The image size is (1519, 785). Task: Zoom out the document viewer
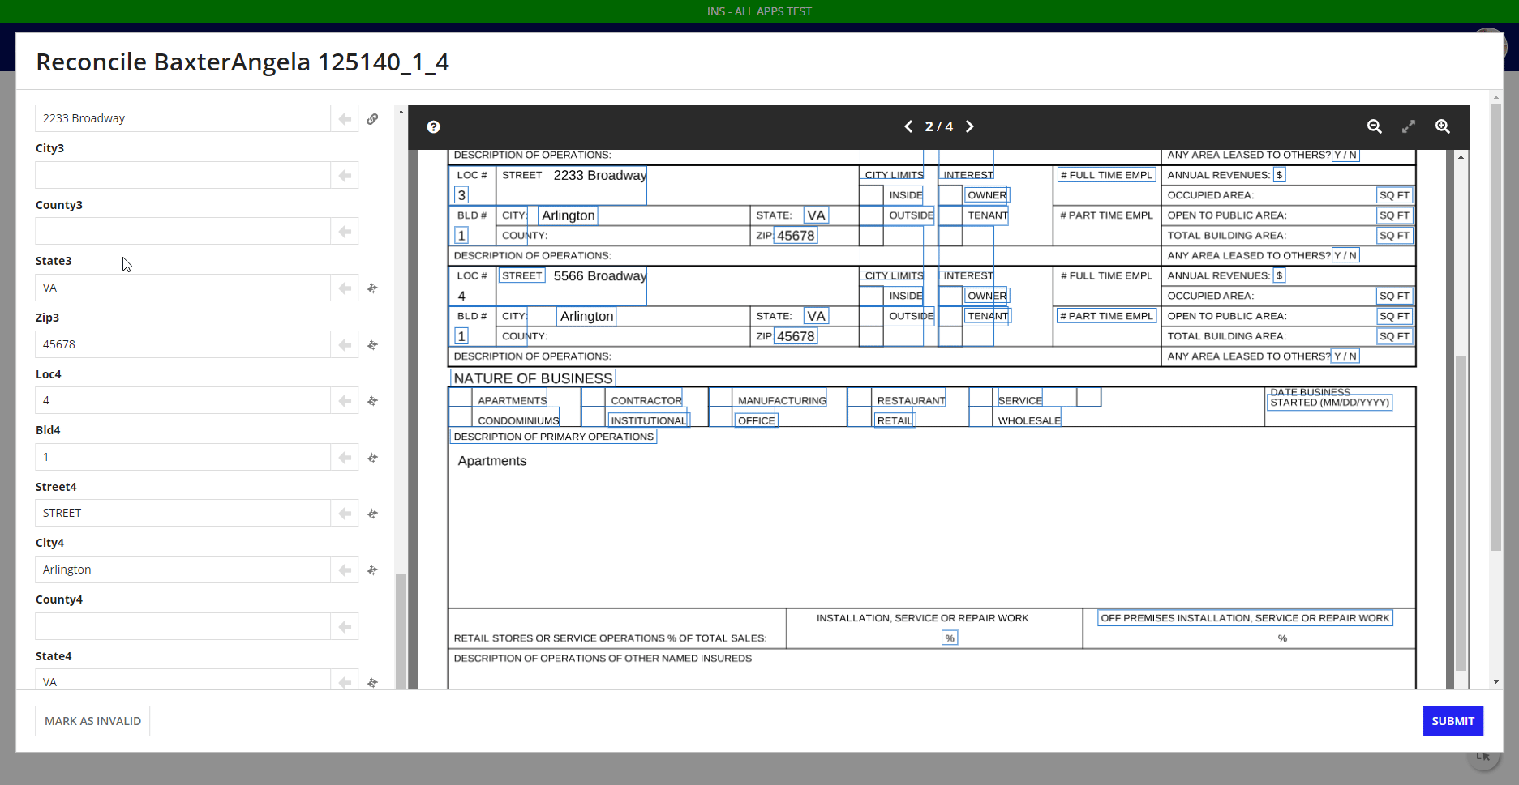pos(1375,126)
